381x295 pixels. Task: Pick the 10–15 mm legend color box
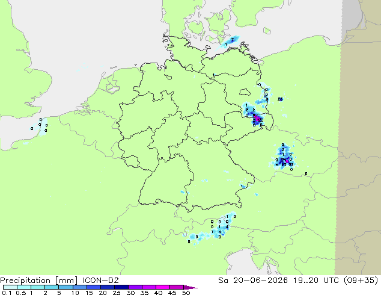point(79,287)
